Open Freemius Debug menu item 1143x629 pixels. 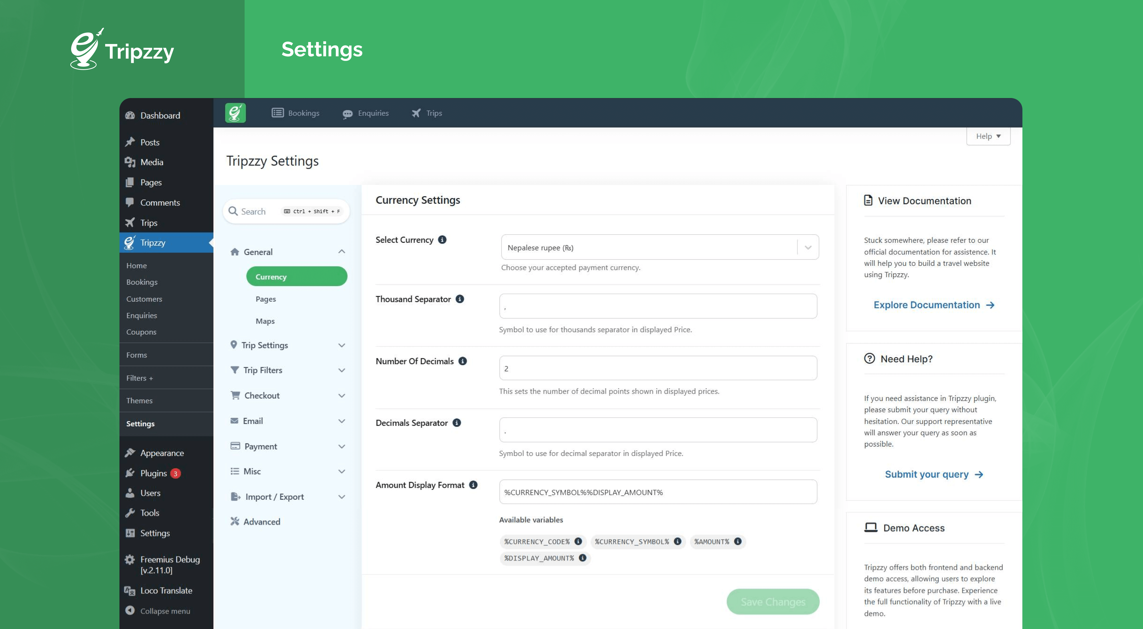click(x=166, y=565)
